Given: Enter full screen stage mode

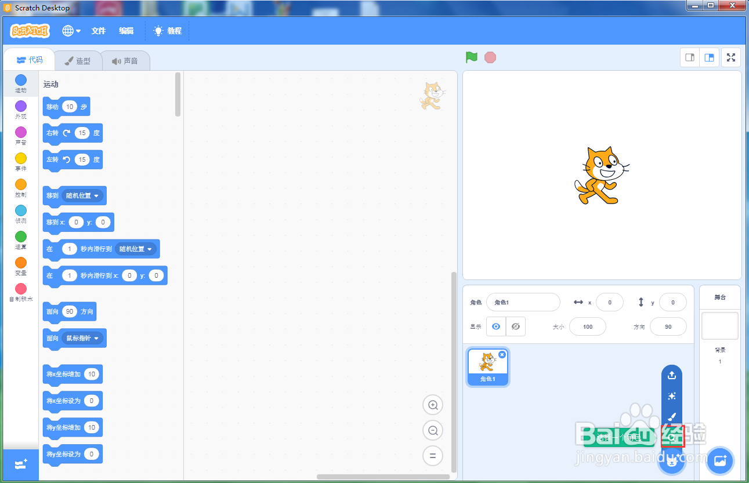Looking at the screenshot, I should point(730,57).
